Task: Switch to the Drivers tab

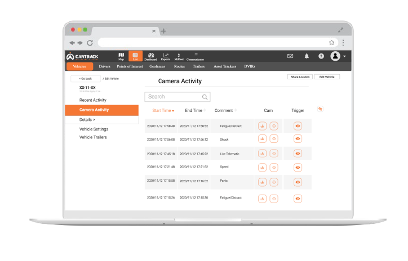Action: [x=105, y=66]
